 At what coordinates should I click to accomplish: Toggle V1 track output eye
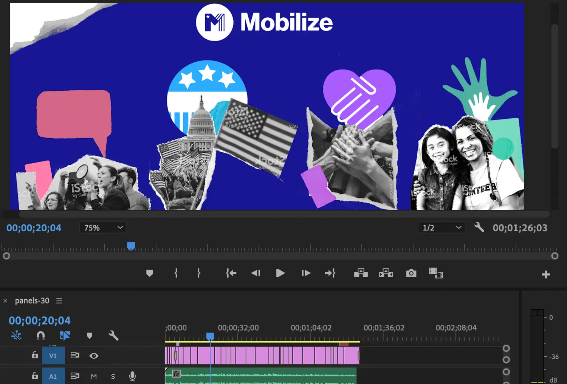point(94,356)
